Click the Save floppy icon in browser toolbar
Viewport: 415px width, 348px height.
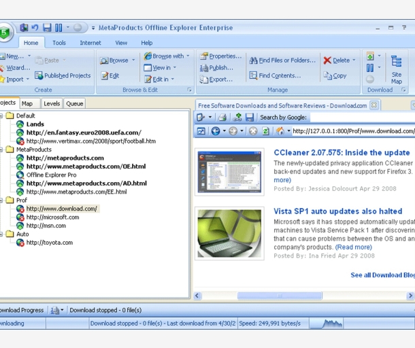pos(250,118)
